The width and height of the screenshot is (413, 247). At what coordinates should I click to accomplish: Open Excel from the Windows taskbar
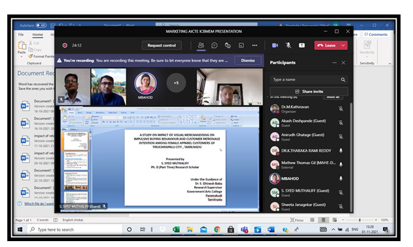(176, 229)
